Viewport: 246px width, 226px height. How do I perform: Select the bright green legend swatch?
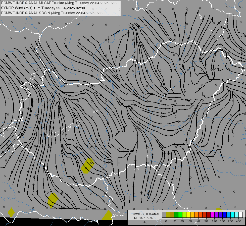coord(180,215)
